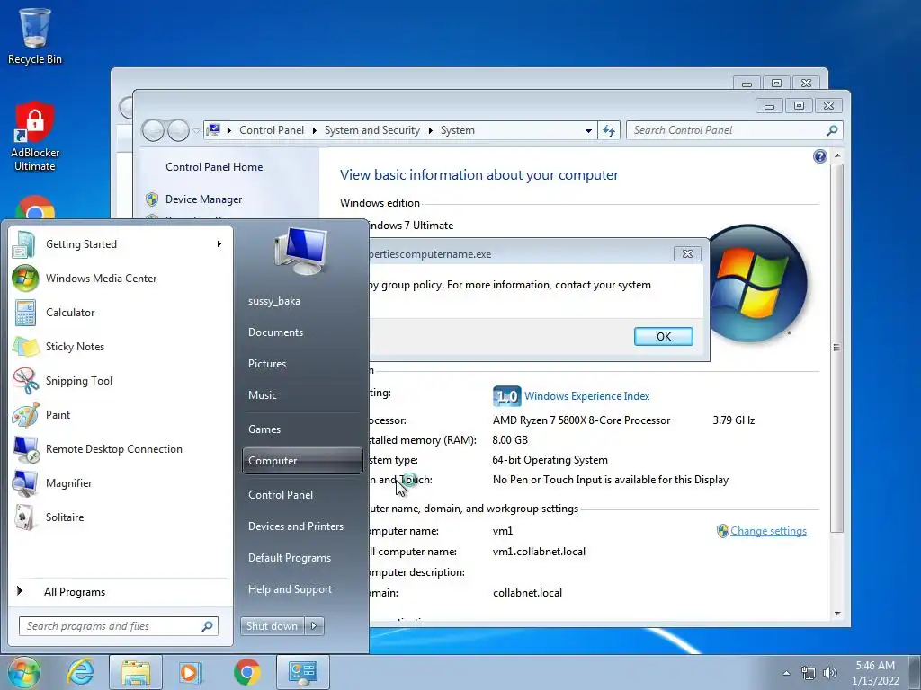
Task: Go to Control Panel Home
Action: coord(214,167)
